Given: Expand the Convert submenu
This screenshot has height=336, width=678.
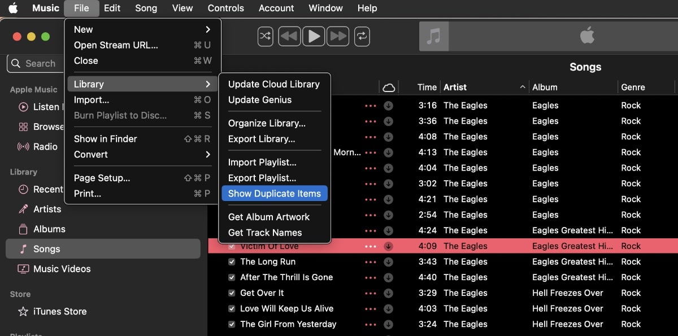Looking at the screenshot, I should point(142,154).
